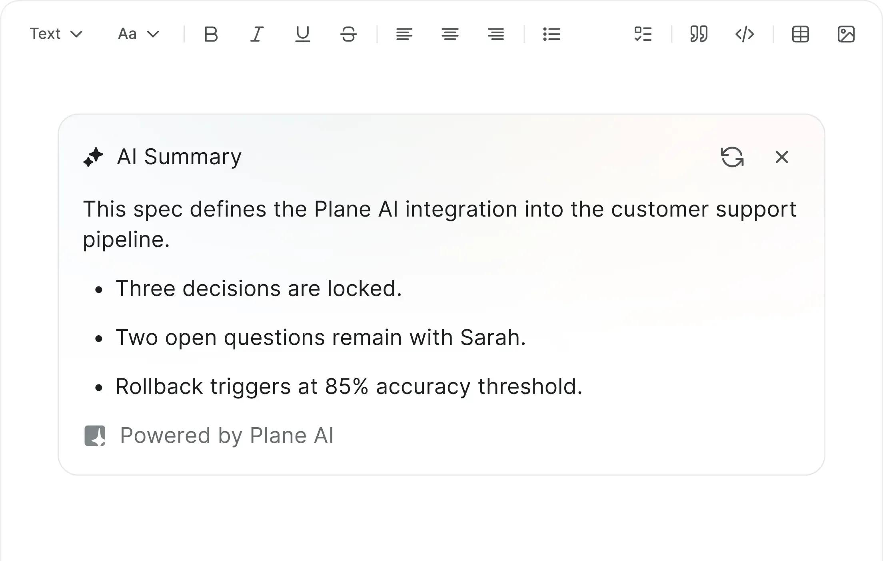
Task: Insert a table
Action: point(800,34)
